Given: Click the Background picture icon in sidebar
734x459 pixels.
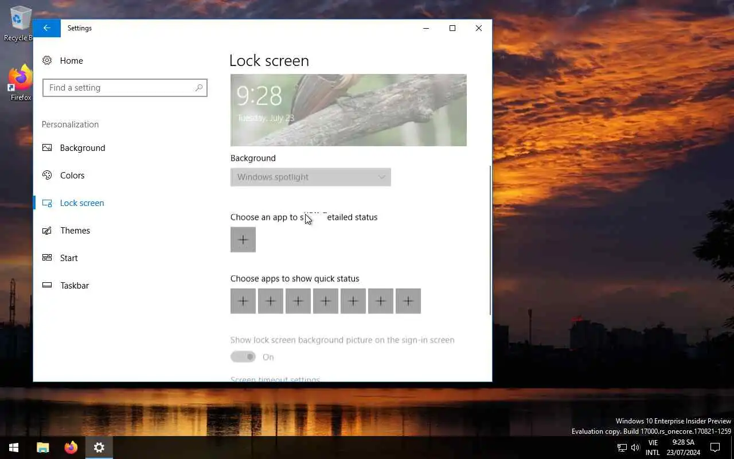Looking at the screenshot, I should point(47,148).
